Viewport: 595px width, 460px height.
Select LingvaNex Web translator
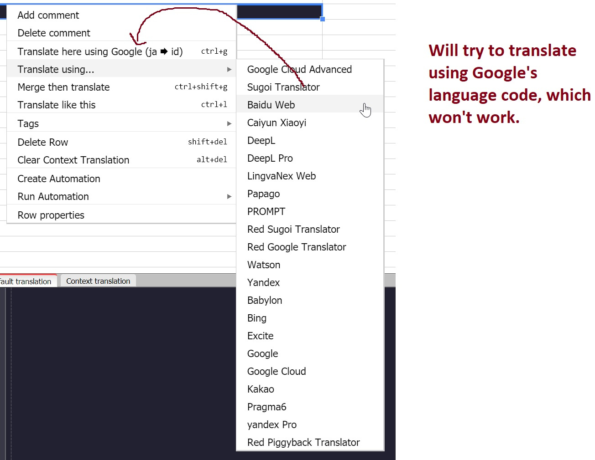tap(310, 176)
